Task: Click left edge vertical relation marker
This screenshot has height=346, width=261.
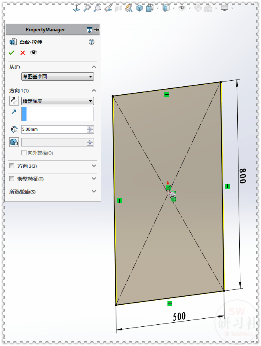Action: (120, 201)
